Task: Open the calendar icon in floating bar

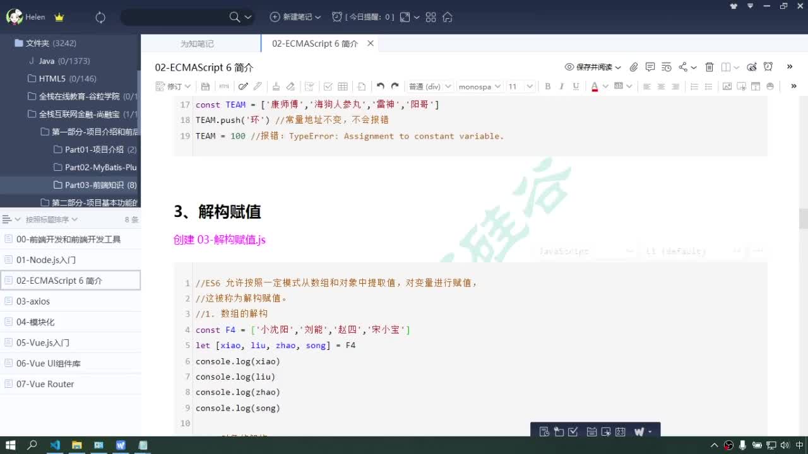Action: (621, 432)
